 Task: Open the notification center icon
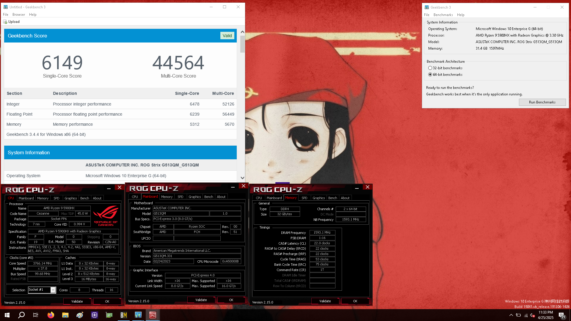[x=562, y=315]
